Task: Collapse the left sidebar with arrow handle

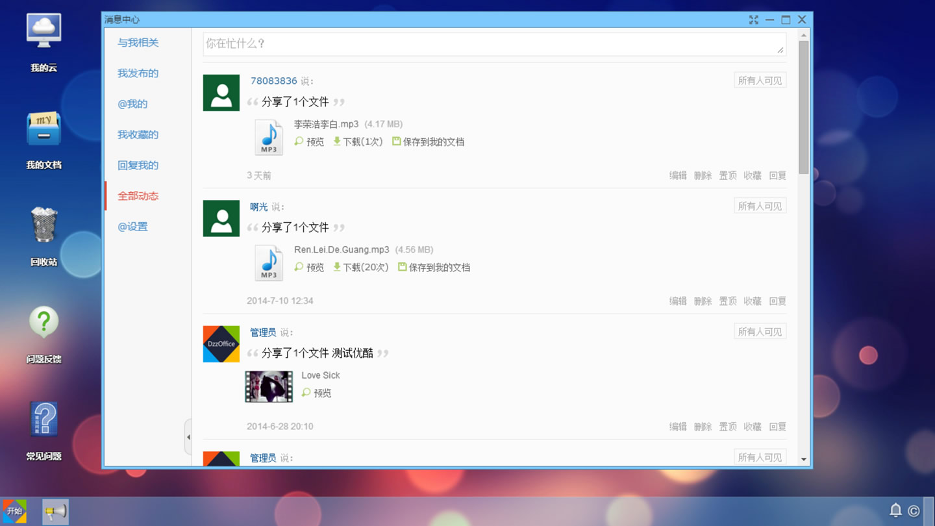Action: point(188,437)
